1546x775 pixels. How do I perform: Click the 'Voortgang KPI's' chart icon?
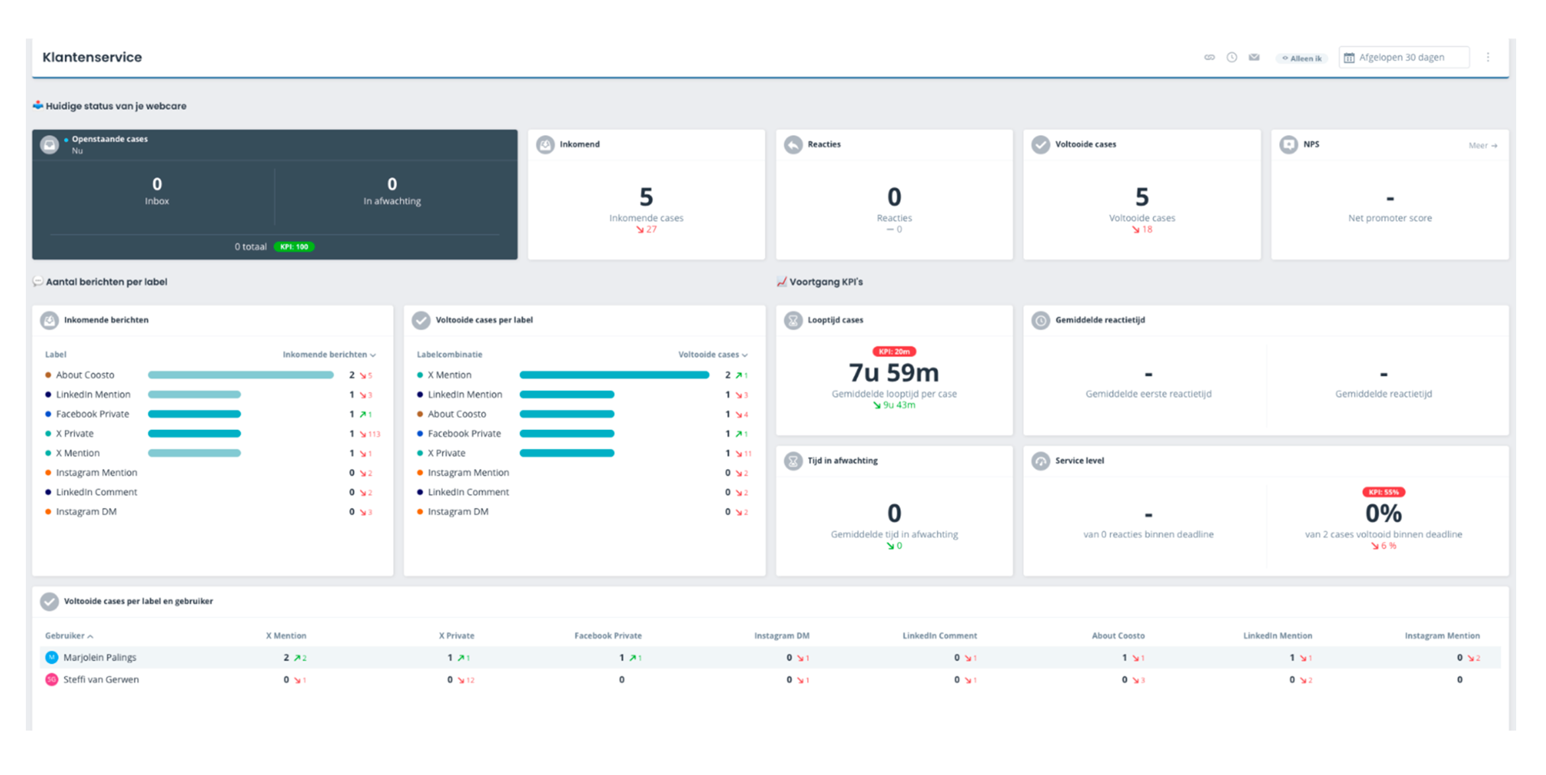click(781, 282)
